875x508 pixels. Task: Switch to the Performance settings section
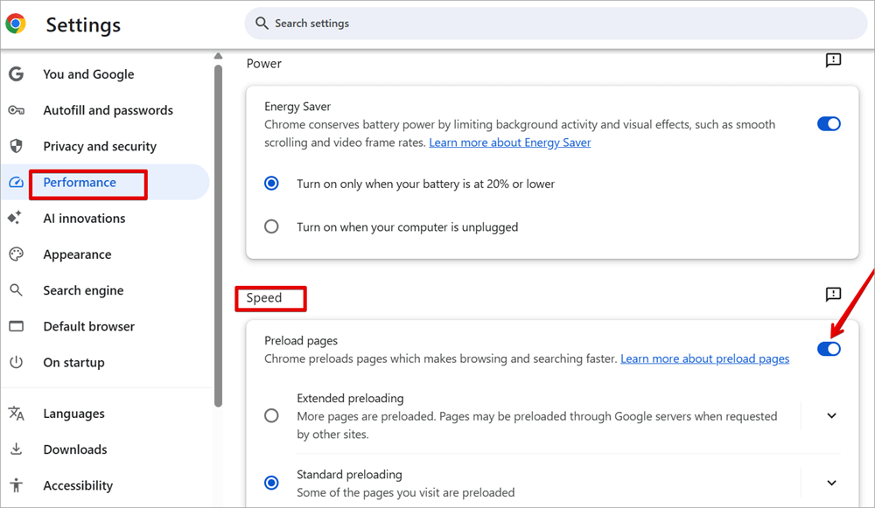(80, 182)
